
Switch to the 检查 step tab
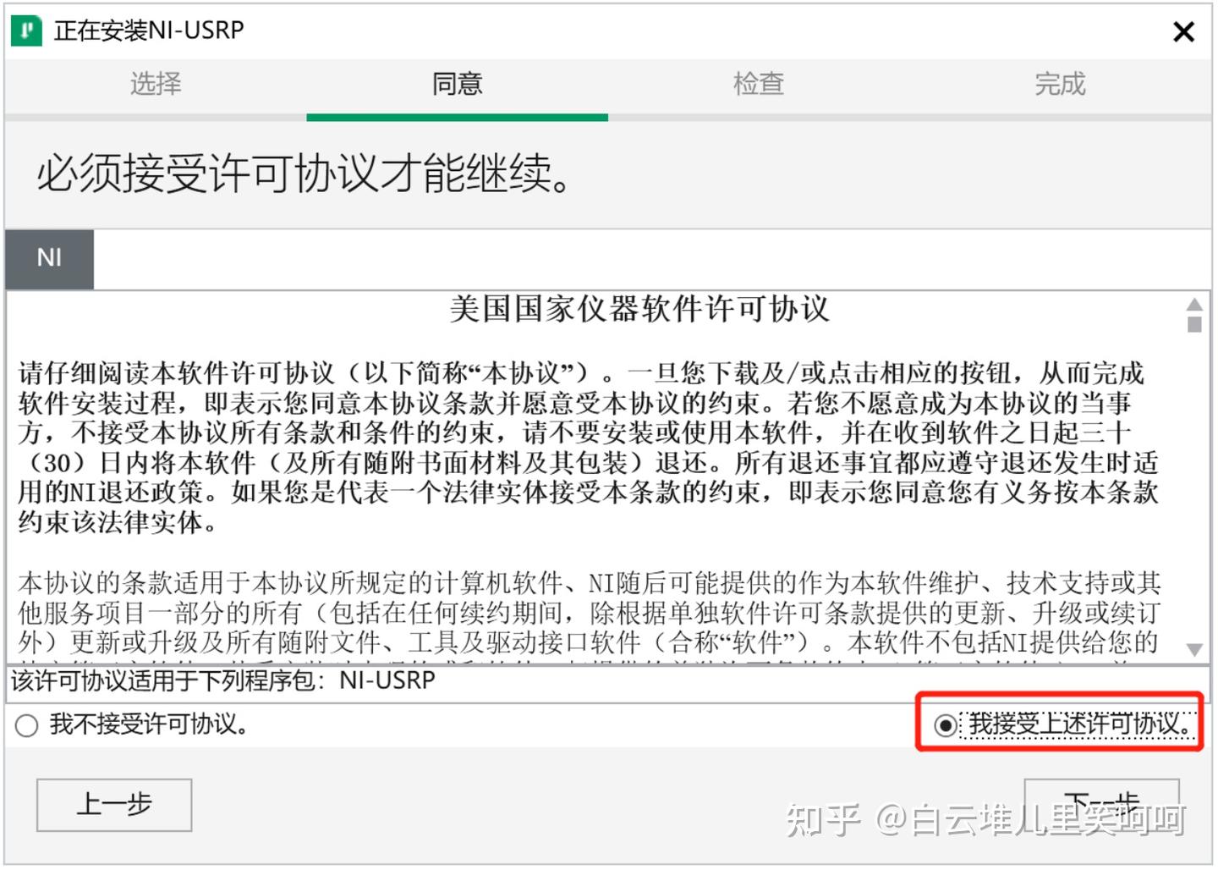coord(758,84)
